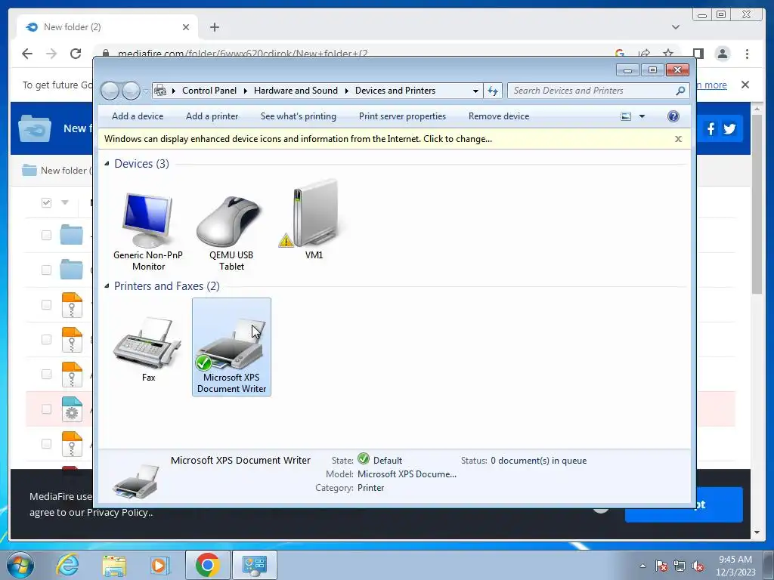Refresh the Devices and Printers address bar

[x=493, y=91]
